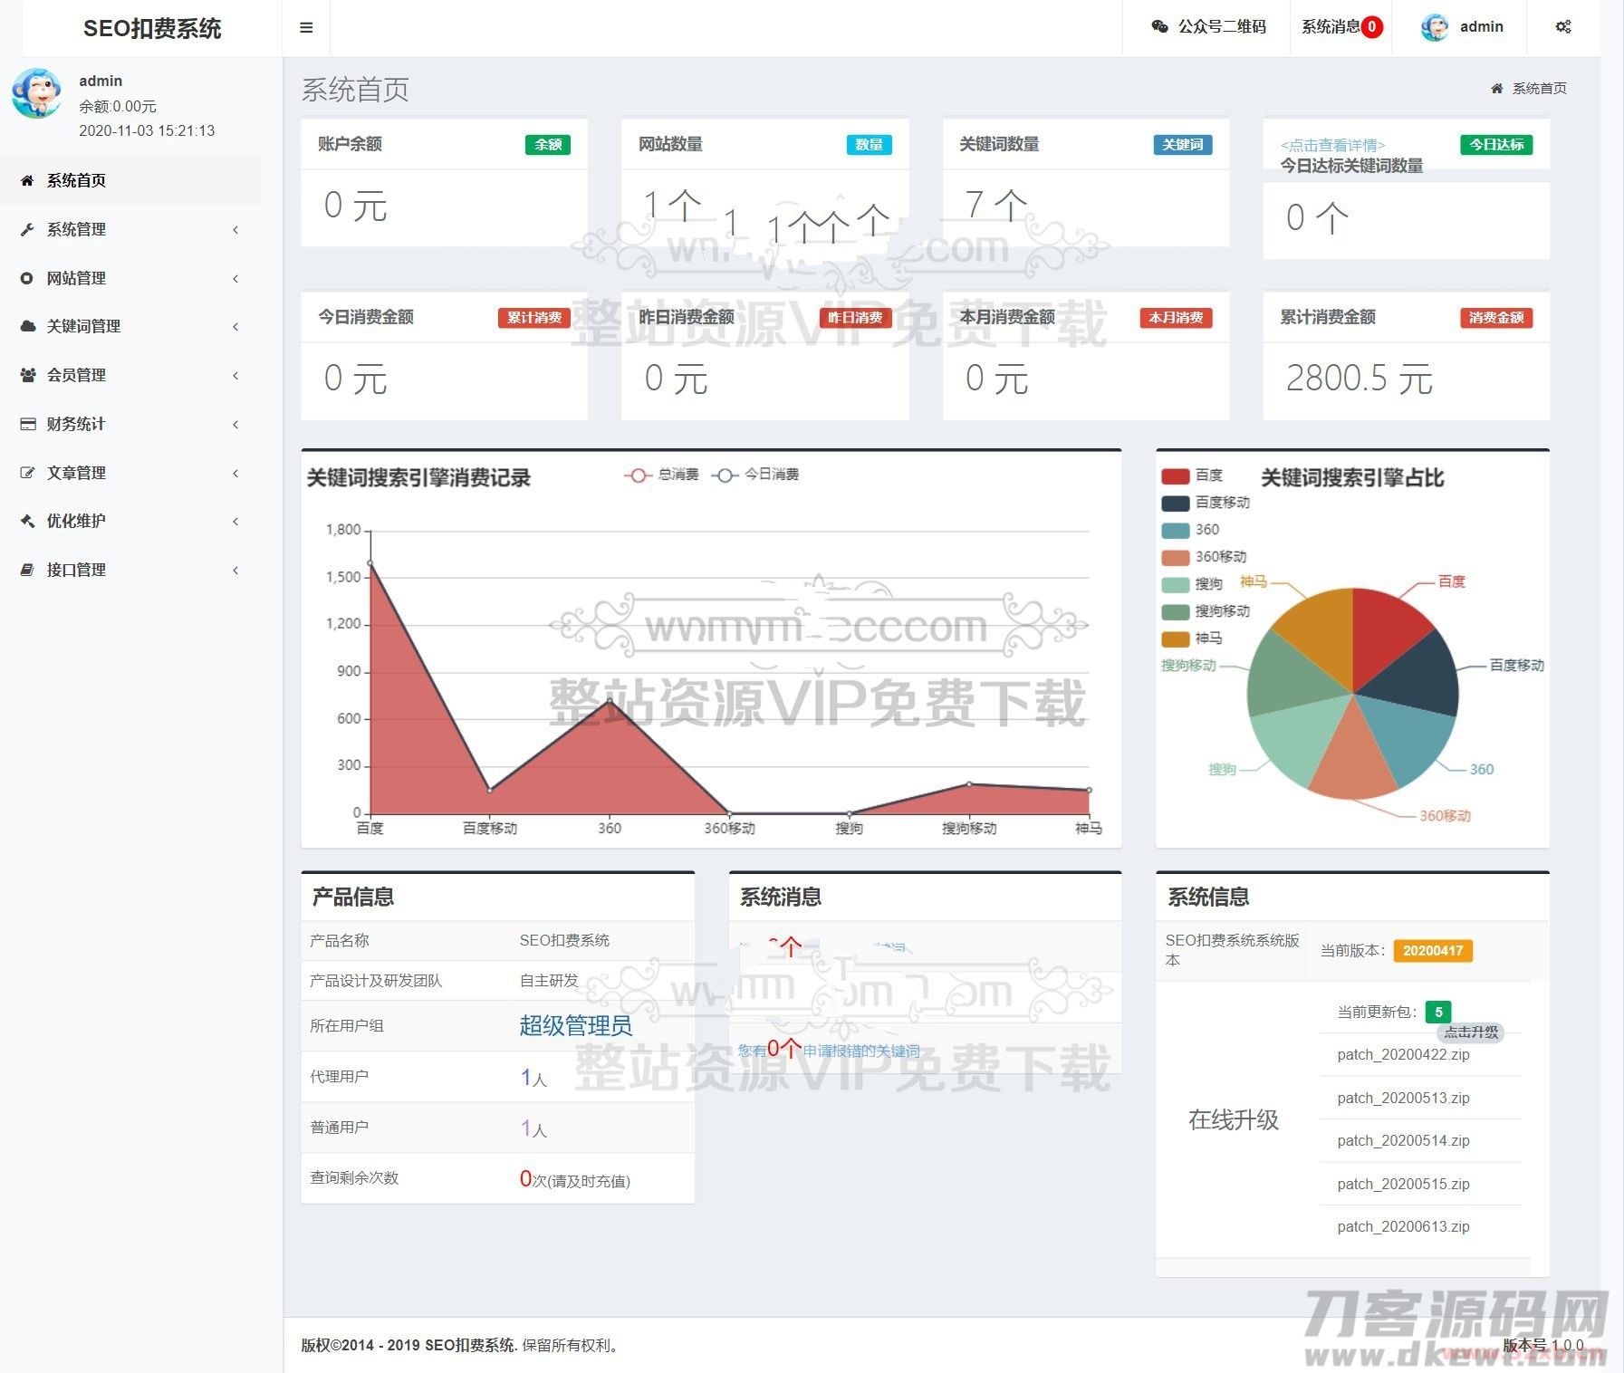Download the patch_20200613.zip update package

[x=1403, y=1226]
